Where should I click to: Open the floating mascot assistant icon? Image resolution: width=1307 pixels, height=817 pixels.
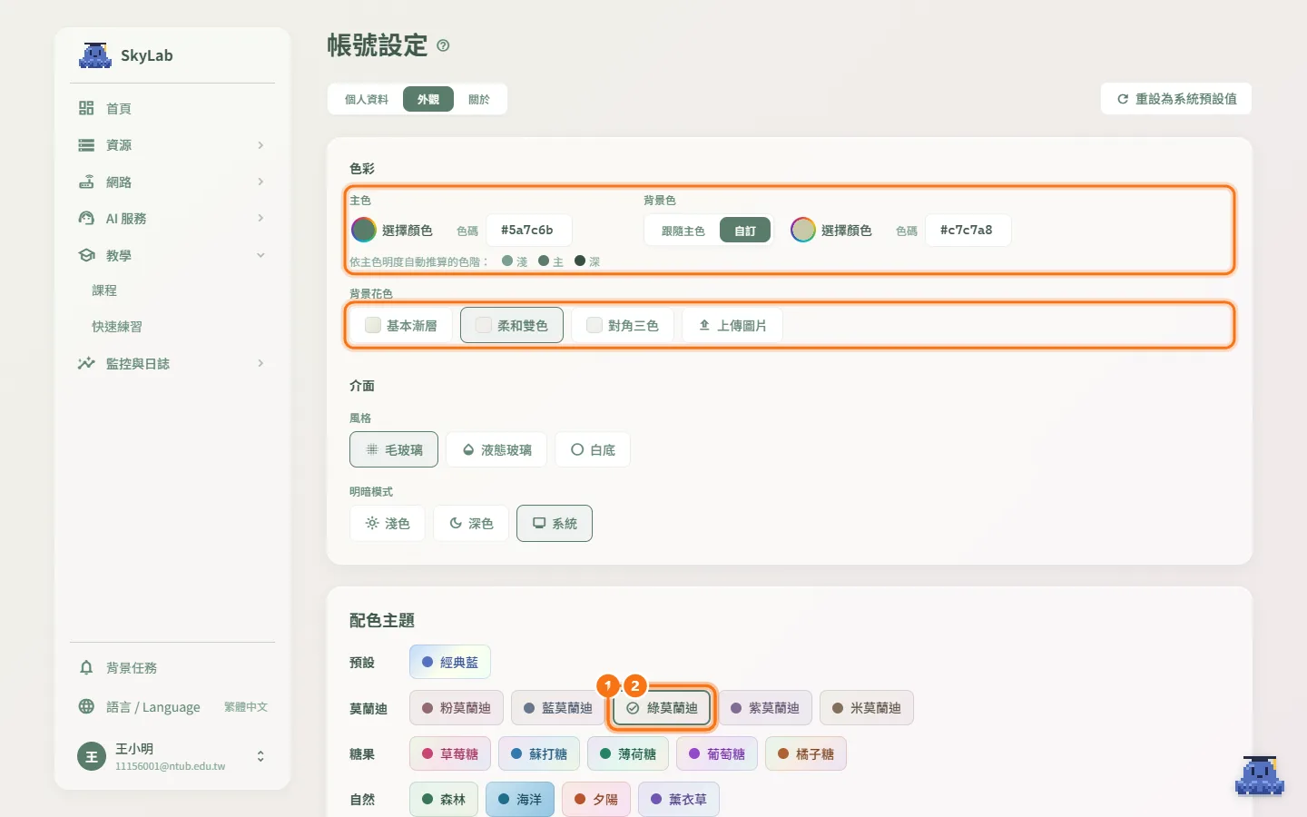[1260, 776]
